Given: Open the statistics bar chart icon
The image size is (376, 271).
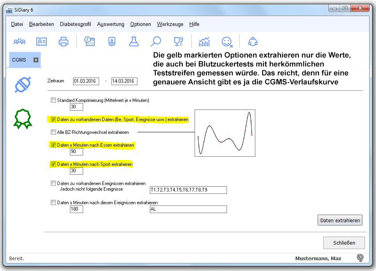Looking at the screenshot, I should (x=204, y=41).
